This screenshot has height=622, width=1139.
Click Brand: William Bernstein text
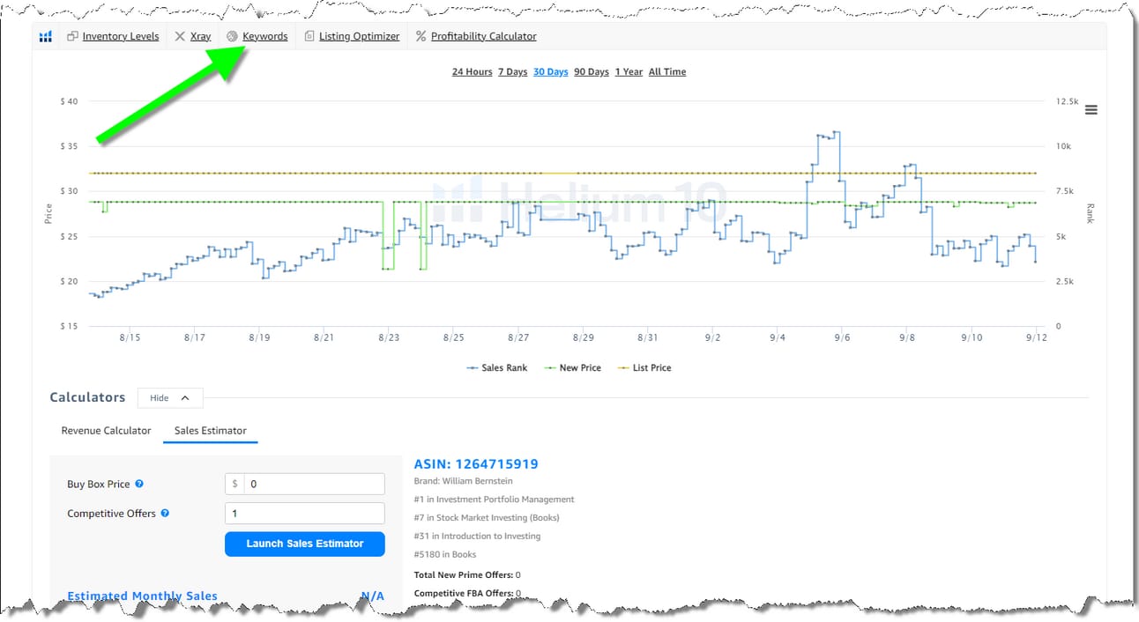point(463,481)
